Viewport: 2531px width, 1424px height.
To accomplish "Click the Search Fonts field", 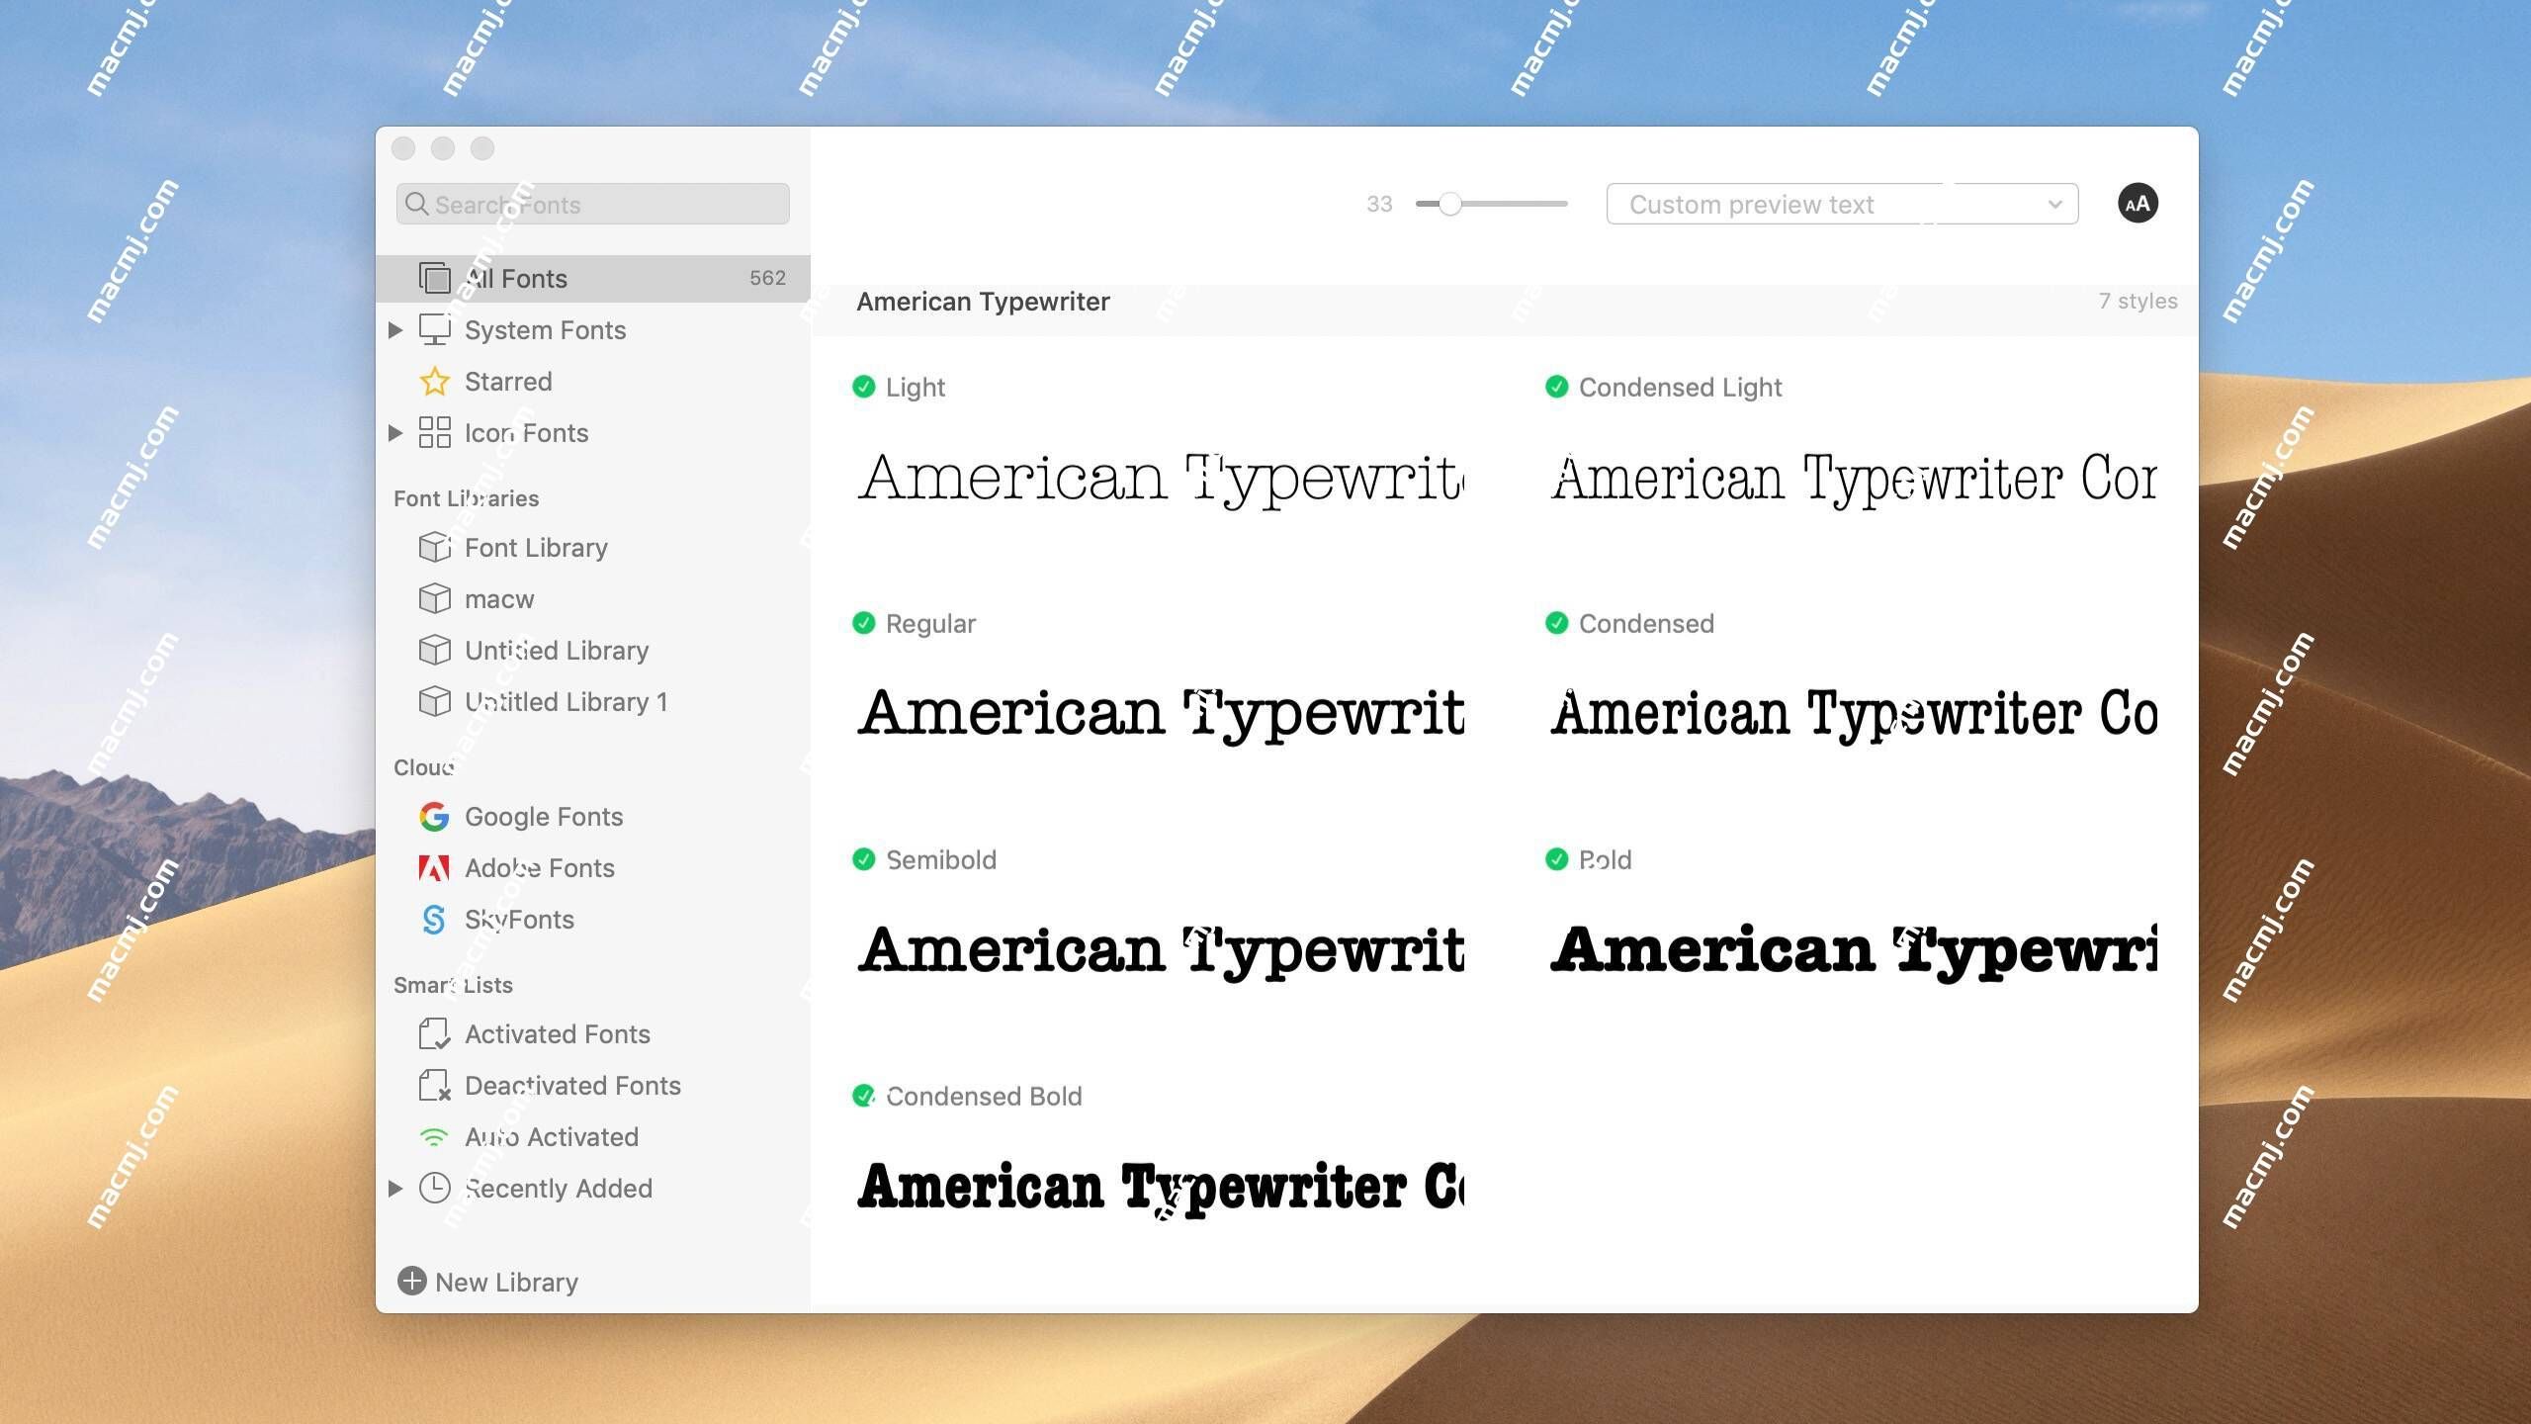I will pos(593,204).
